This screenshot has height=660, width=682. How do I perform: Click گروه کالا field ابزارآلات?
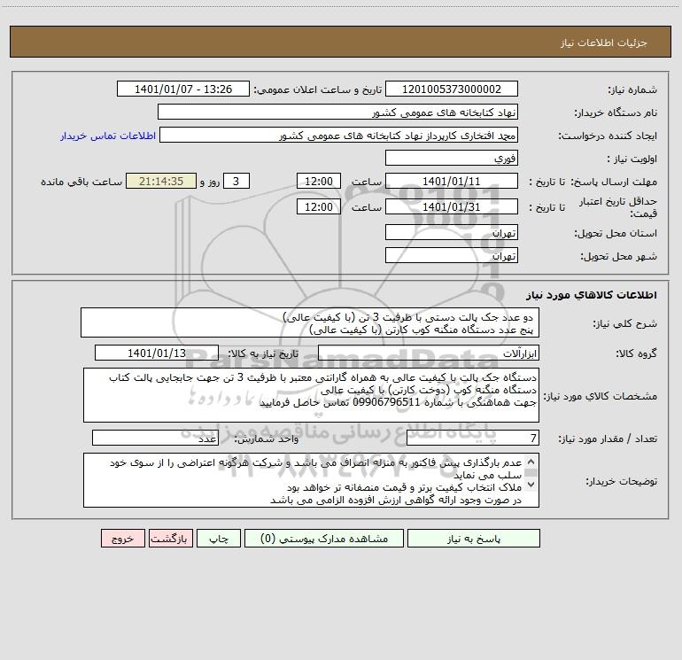pyautogui.click(x=429, y=353)
